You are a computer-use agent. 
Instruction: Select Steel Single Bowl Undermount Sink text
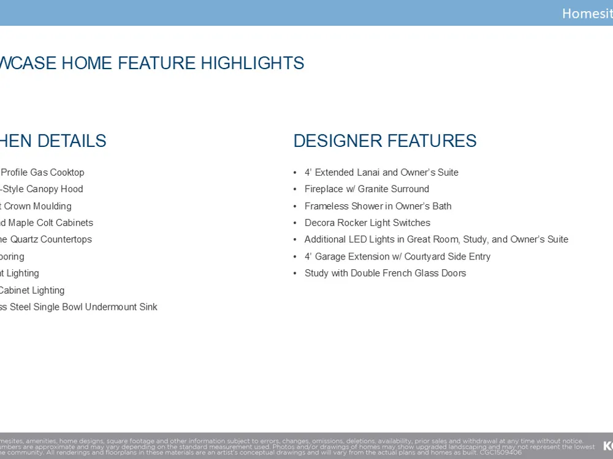click(x=78, y=307)
